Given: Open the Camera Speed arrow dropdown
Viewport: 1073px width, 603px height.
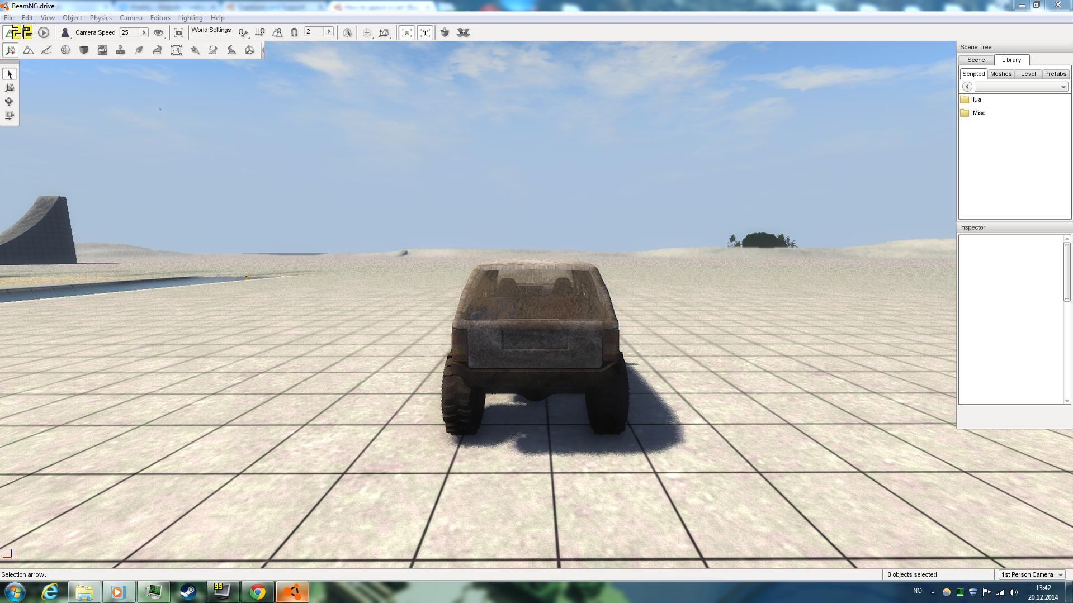Looking at the screenshot, I should pyautogui.click(x=144, y=32).
